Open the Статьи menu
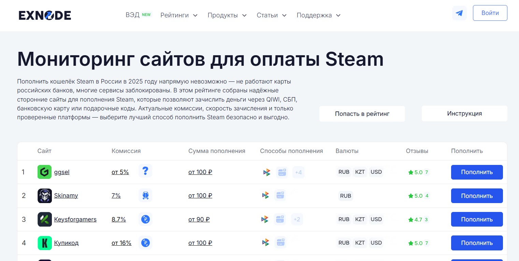This screenshot has width=519, height=261. (271, 15)
